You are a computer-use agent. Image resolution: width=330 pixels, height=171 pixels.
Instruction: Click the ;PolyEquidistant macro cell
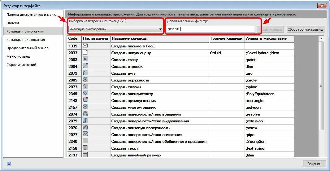[x=269, y=94]
